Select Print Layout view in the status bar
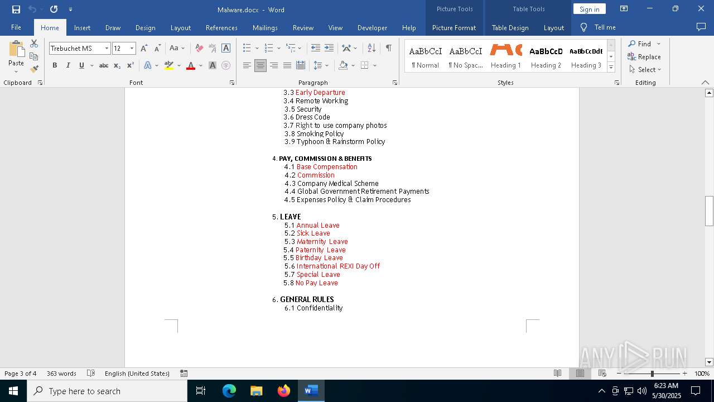Screen dimensions: 714x402 tap(580, 374)
